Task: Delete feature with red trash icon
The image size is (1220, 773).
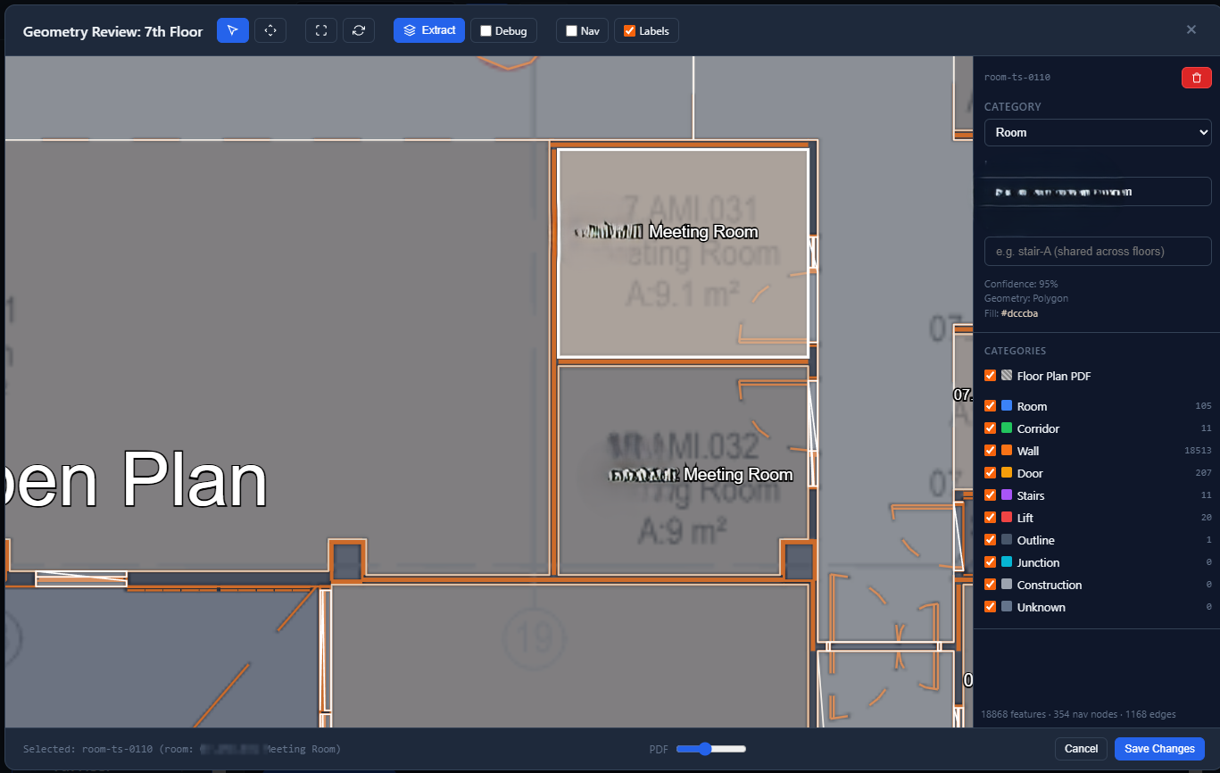Action: [x=1196, y=78]
